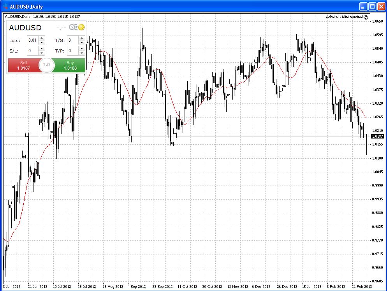Click the OHLC text at the chart's top left
Image resolution: width=387 pixels, height=291 pixels.
[42, 16]
